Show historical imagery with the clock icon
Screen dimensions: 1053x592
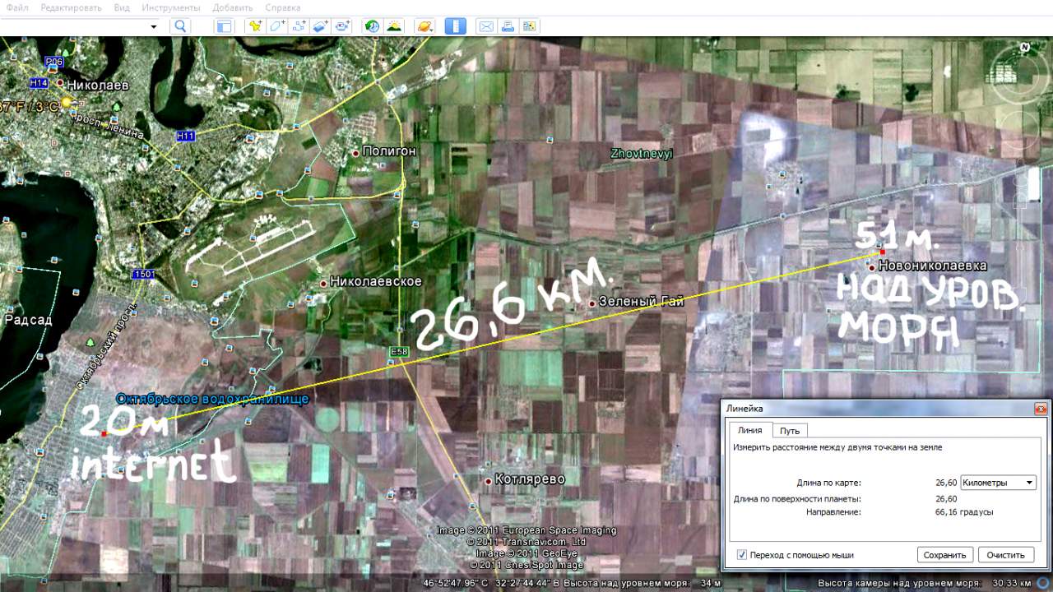[x=373, y=26]
